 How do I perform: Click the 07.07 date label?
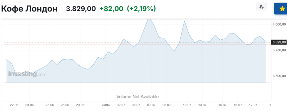[151, 105]
